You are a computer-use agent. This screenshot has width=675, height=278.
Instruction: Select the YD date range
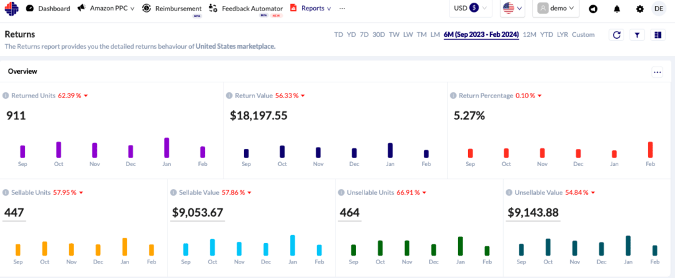tap(351, 35)
